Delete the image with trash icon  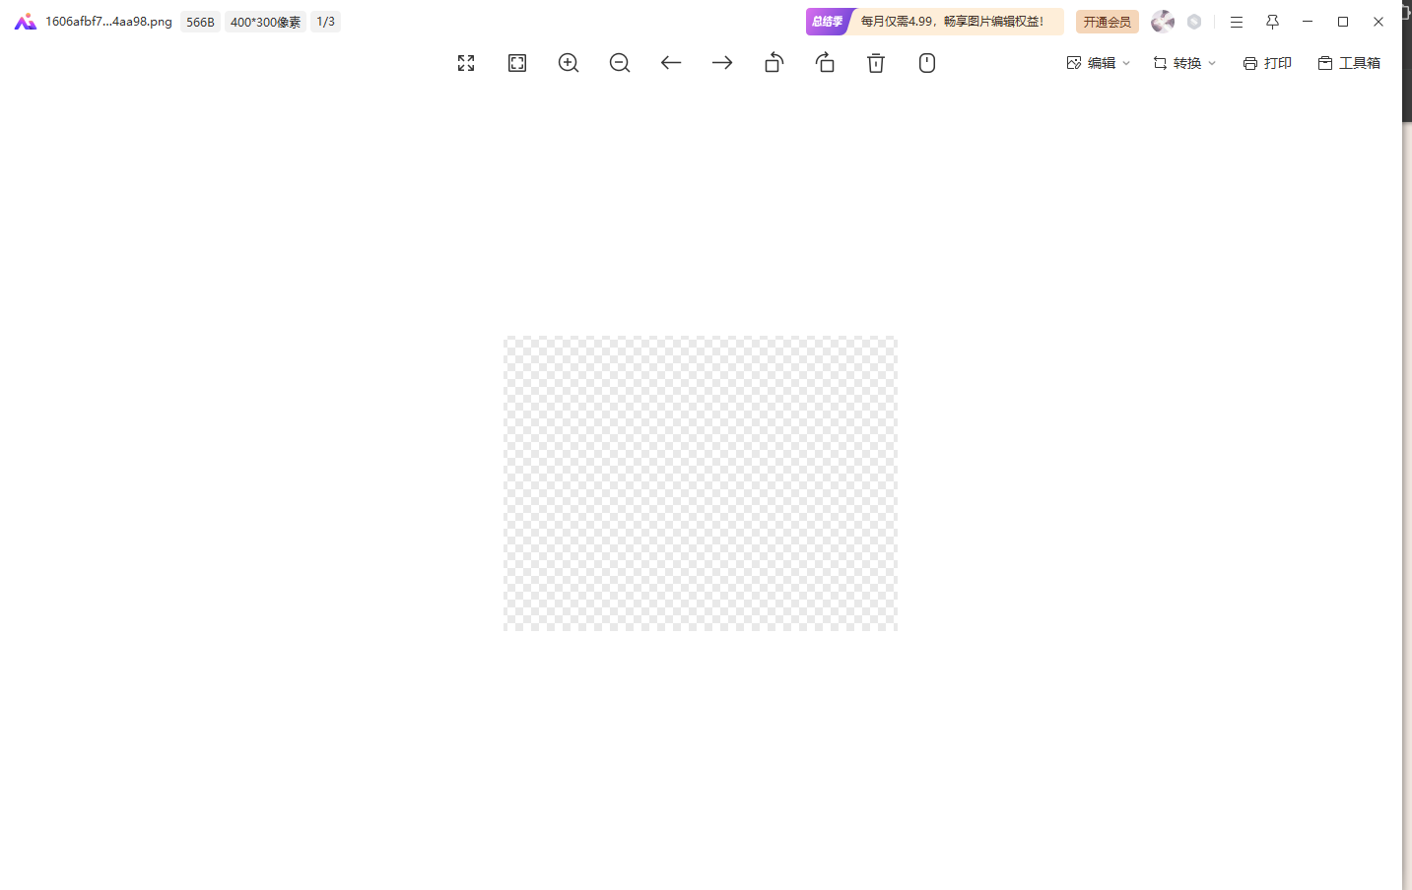coord(876,63)
